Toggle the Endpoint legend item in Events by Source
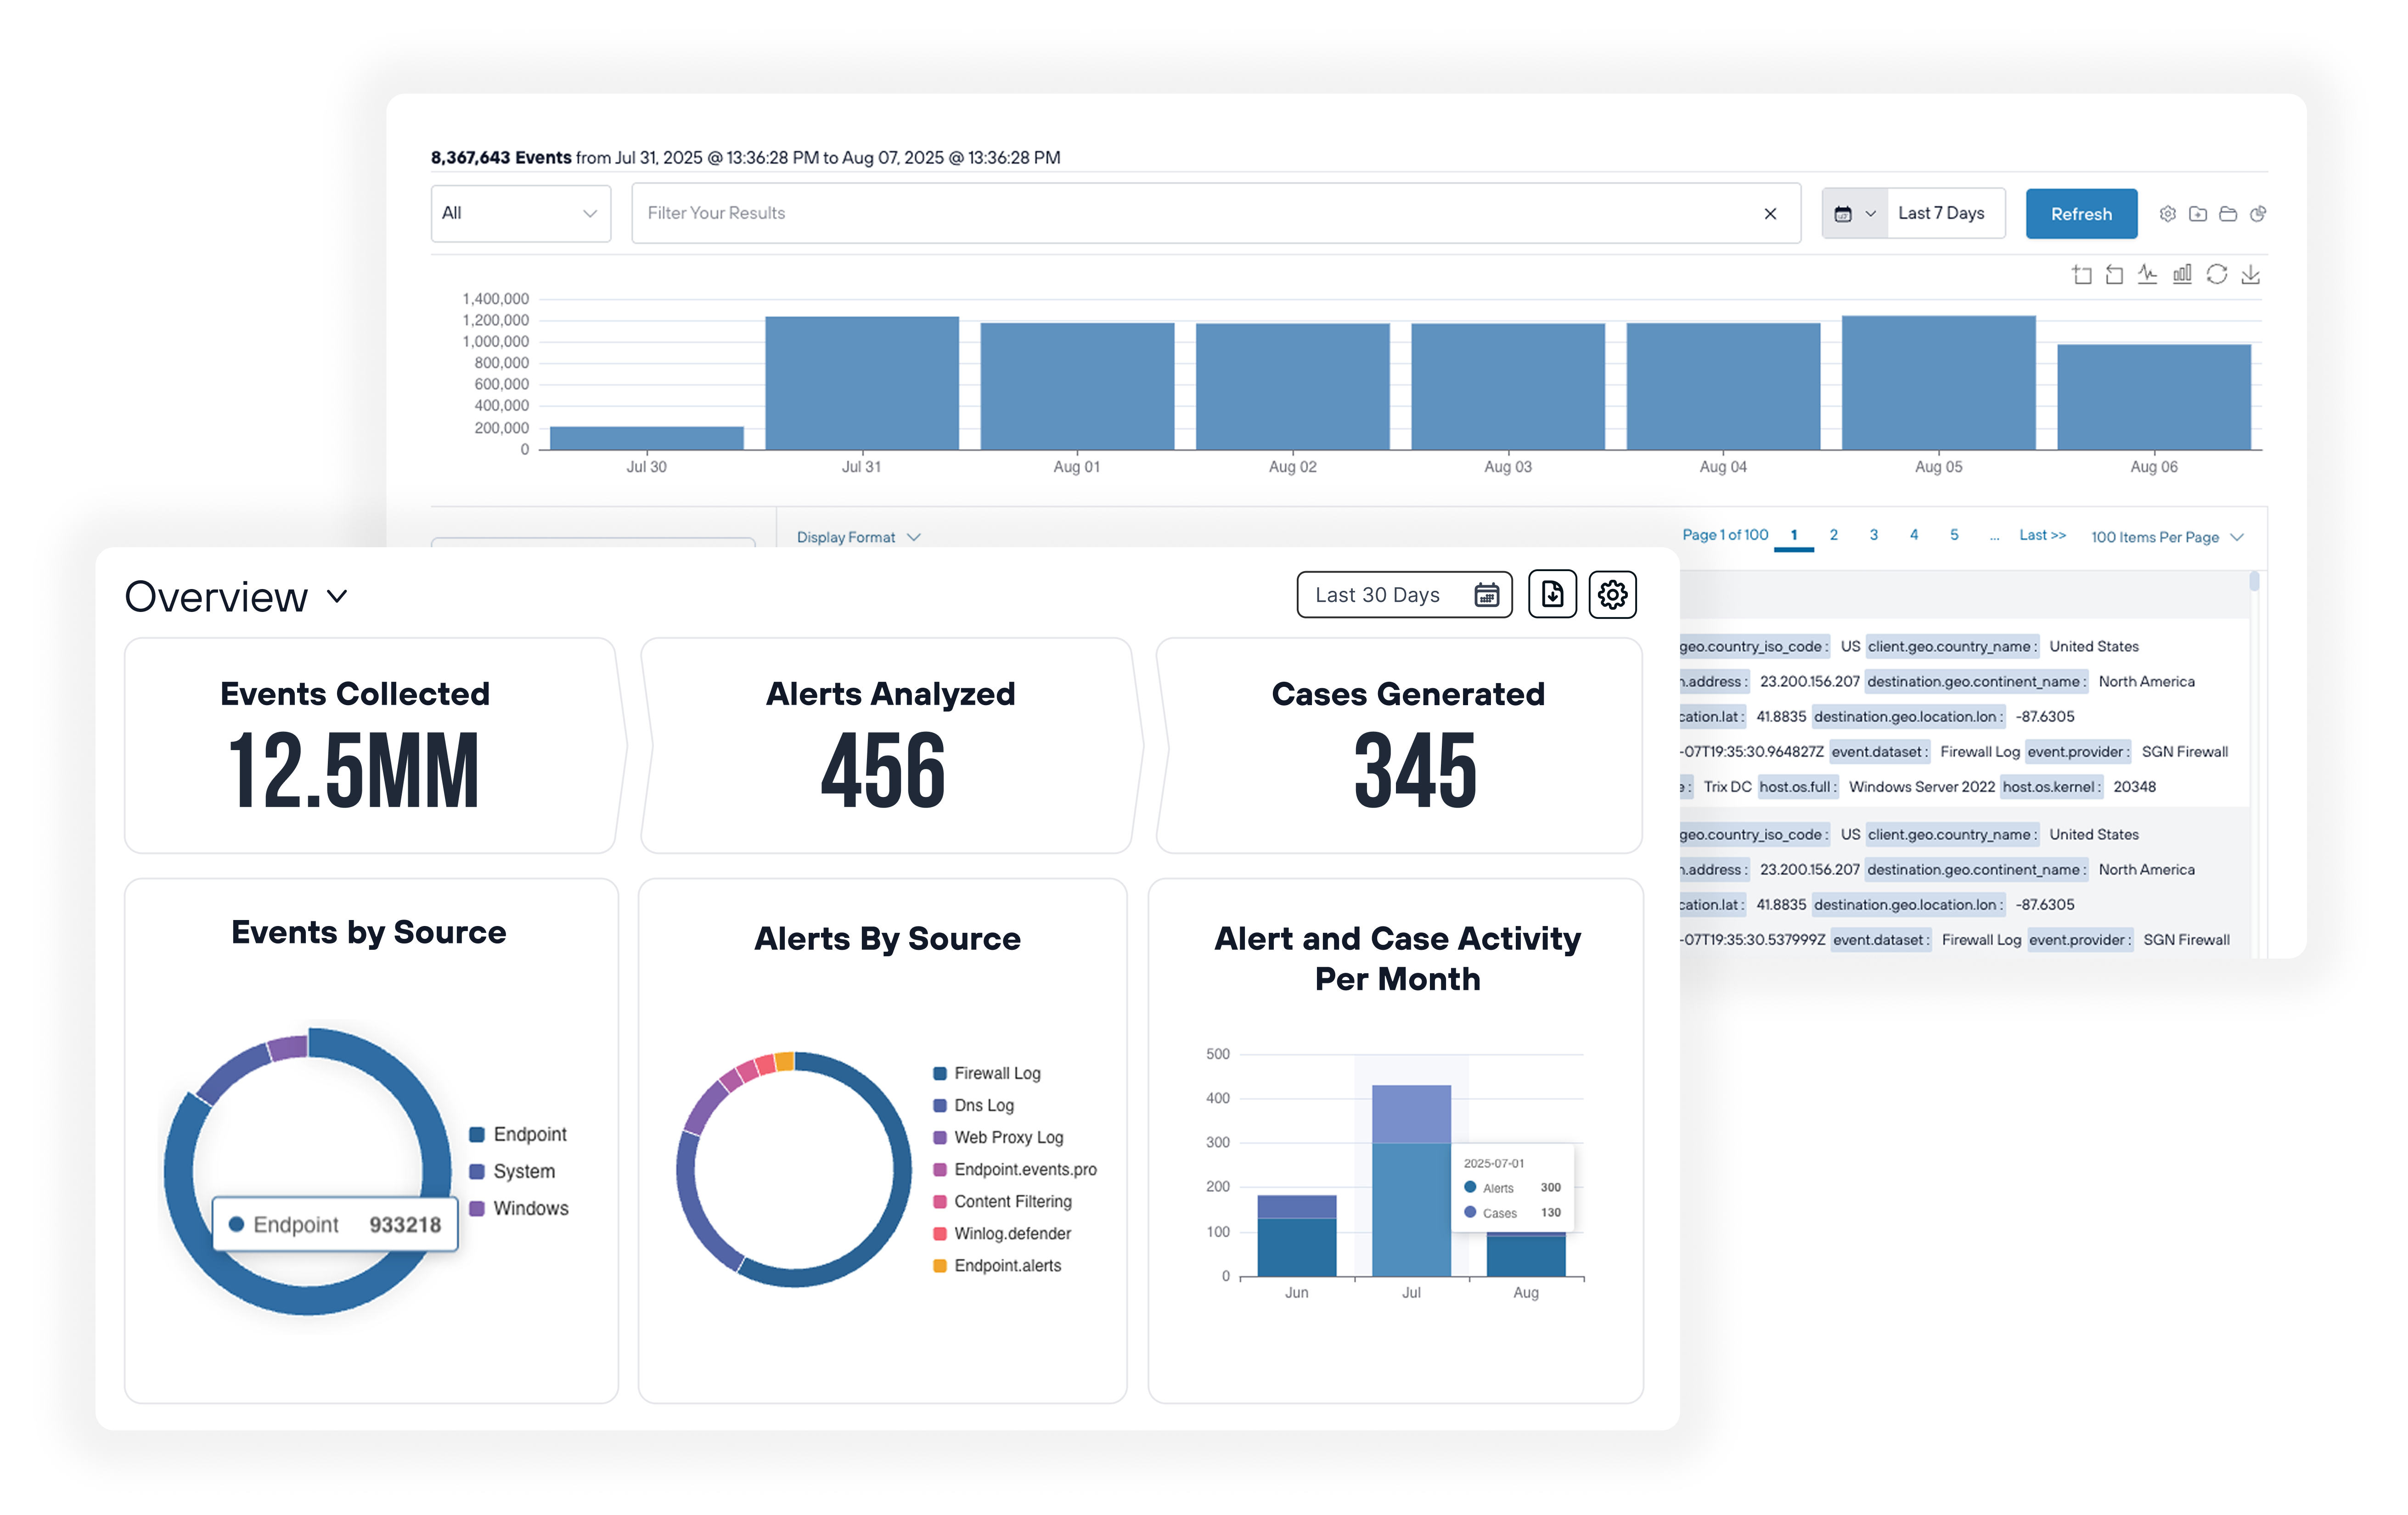Screen dimensions: 2408x1515 (x=518, y=1134)
